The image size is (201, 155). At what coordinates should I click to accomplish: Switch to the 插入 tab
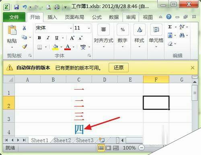click(52, 17)
